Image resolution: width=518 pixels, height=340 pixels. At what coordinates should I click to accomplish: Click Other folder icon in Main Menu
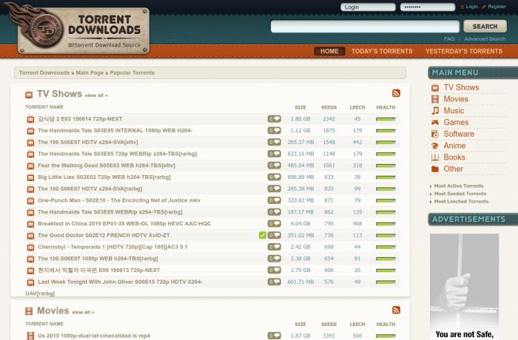point(435,169)
